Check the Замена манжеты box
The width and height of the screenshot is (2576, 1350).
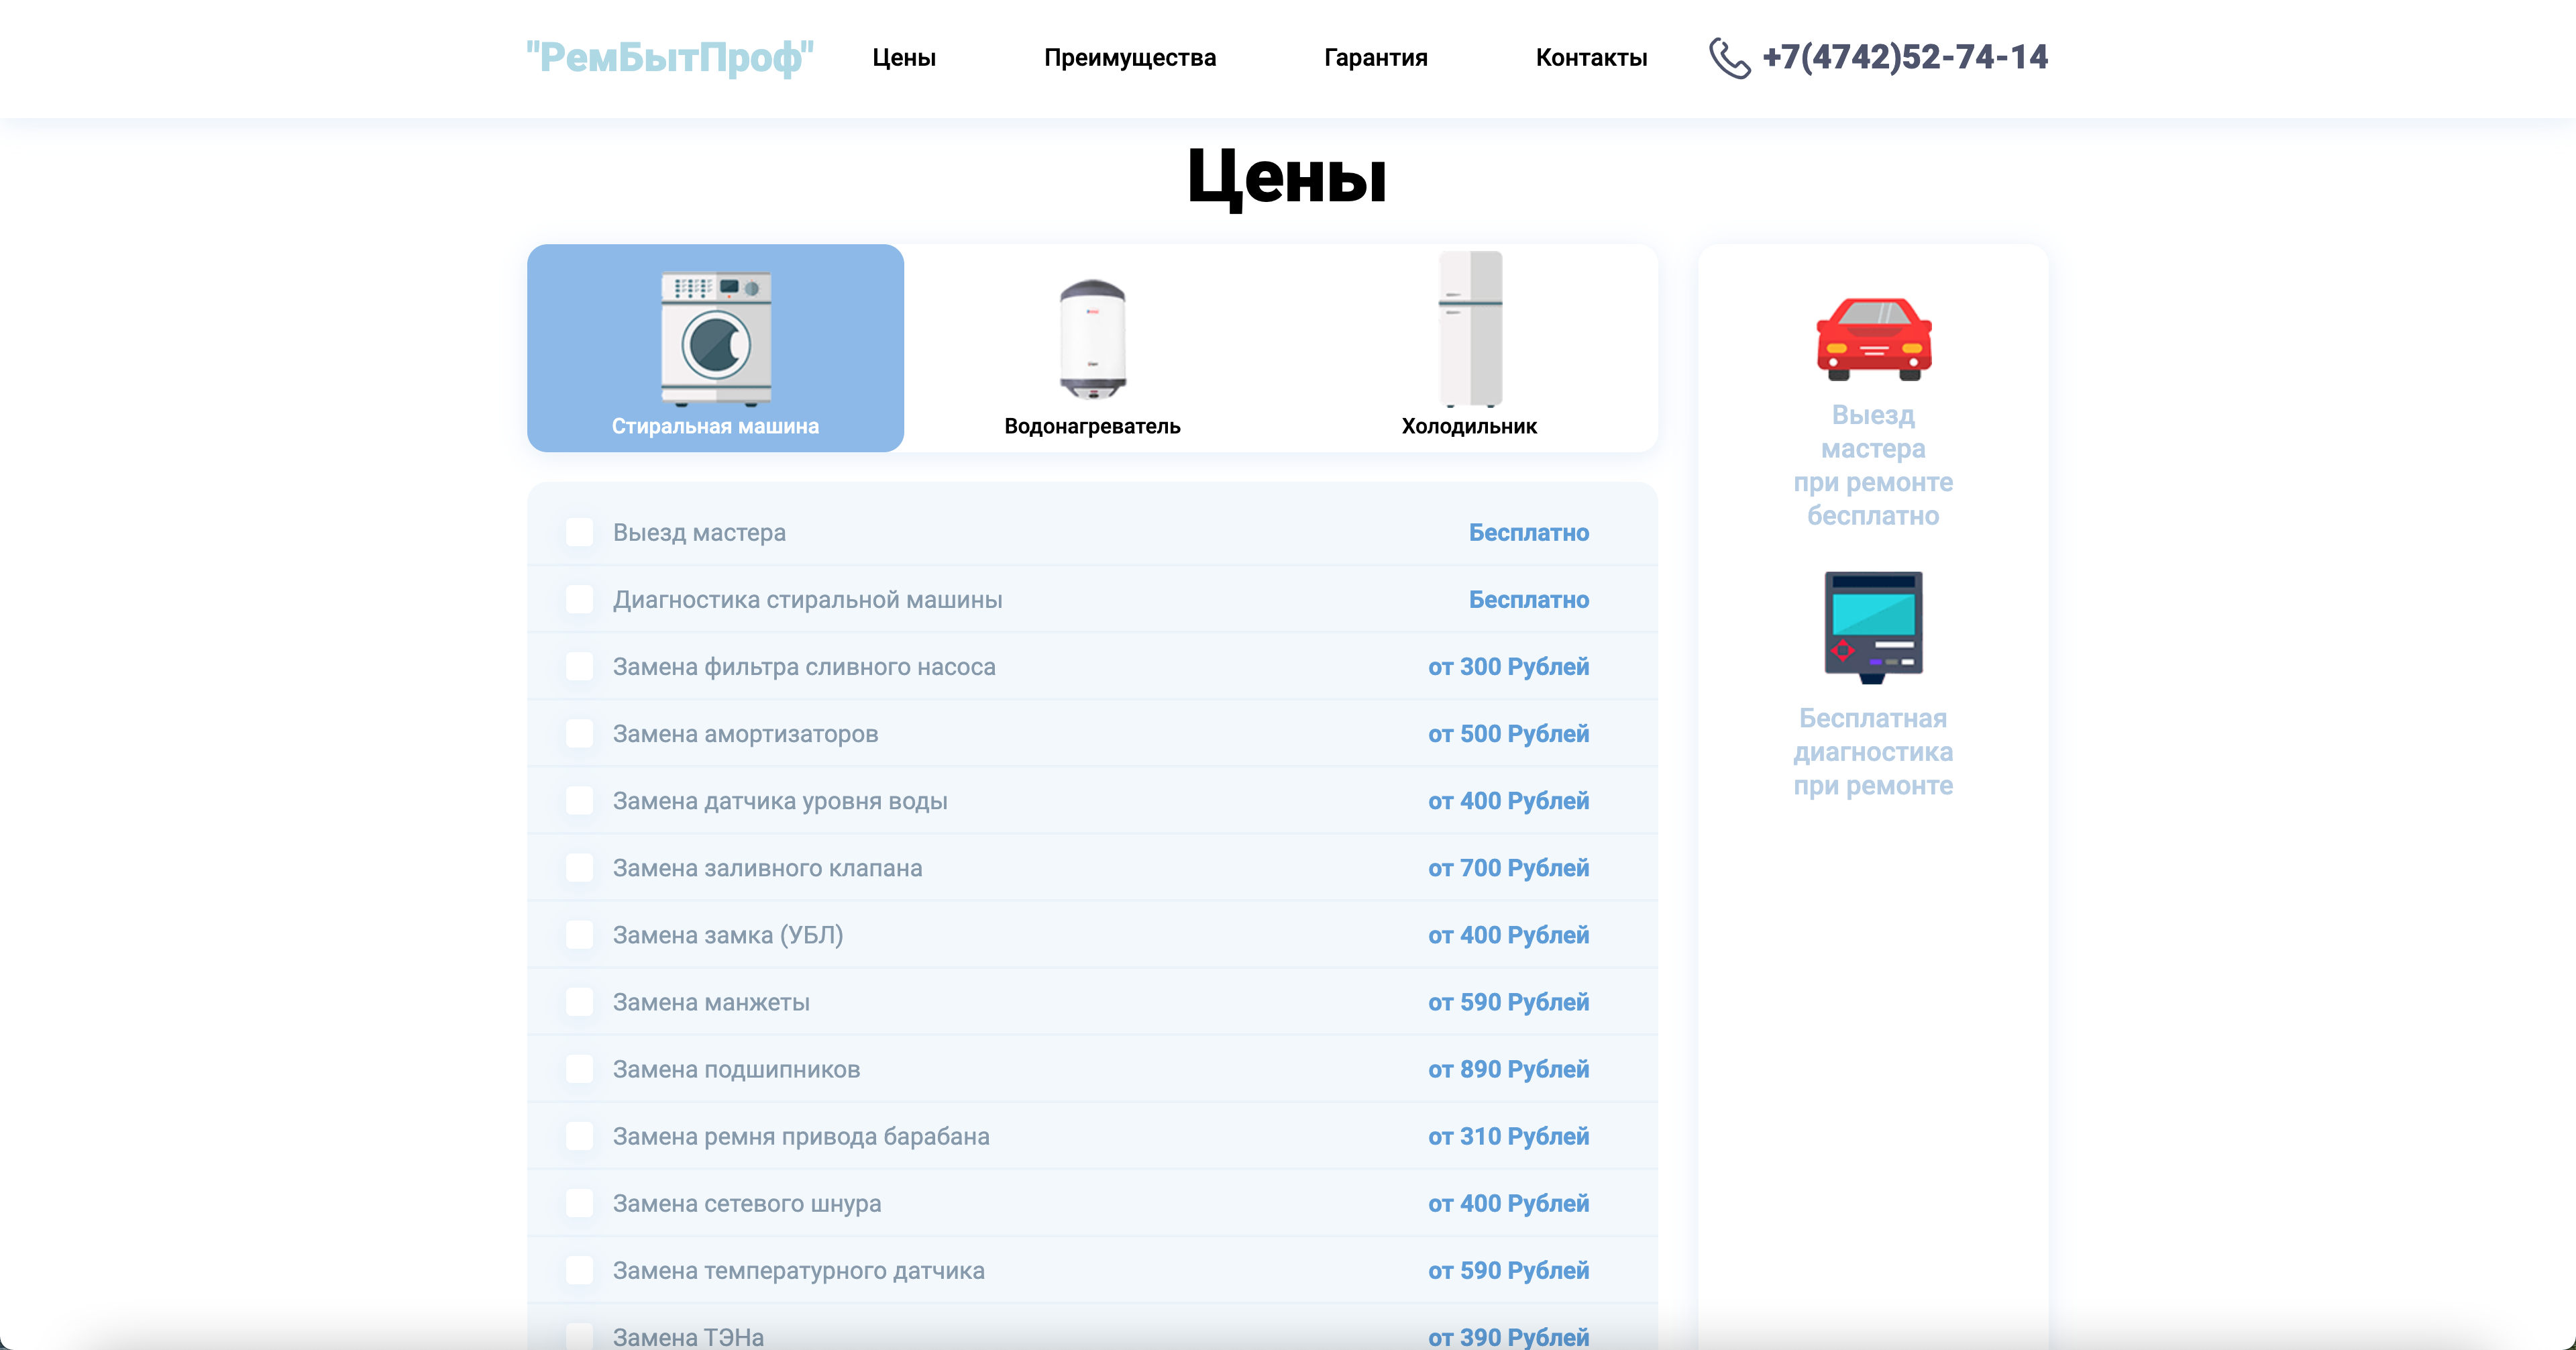(x=580, y=1001)
